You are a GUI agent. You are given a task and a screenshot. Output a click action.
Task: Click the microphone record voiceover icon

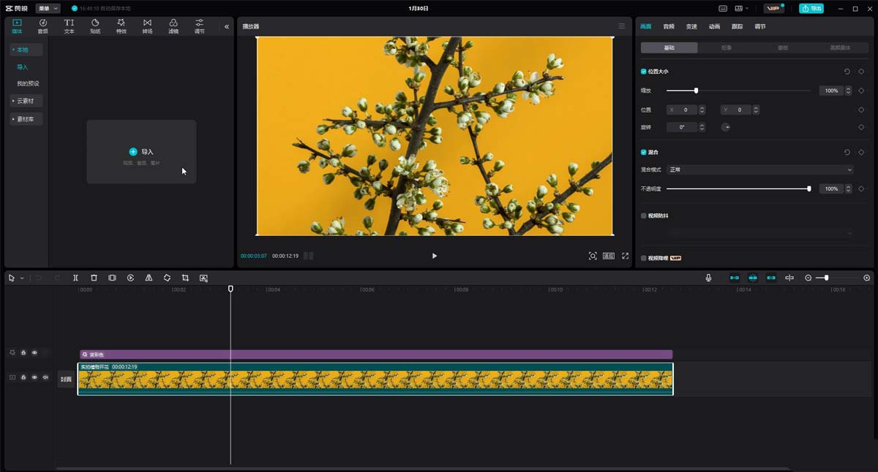click(x=708, y=278)
